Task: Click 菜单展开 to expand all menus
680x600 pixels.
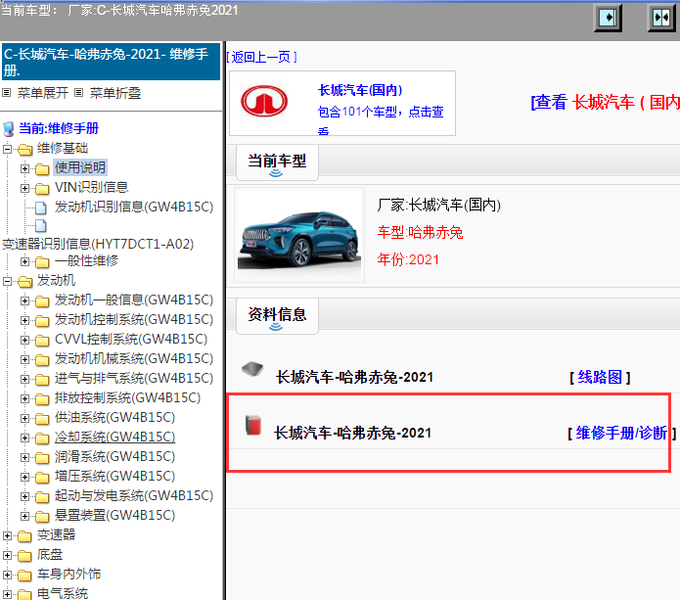Action: (x=43, y=93)
